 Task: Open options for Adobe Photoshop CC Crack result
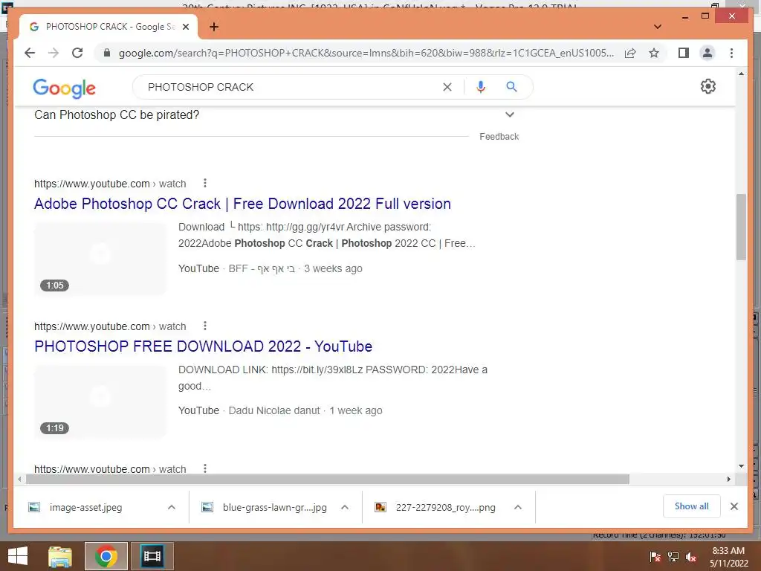point(205,183)
